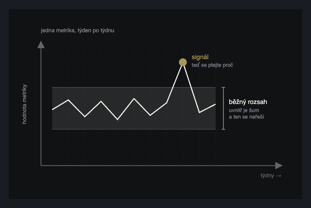
Task: Click the lowest valley of the line
Action: 117,120
